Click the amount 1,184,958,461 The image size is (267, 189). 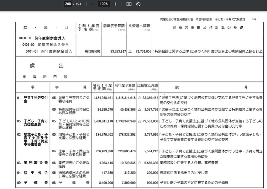click(103, 98)
